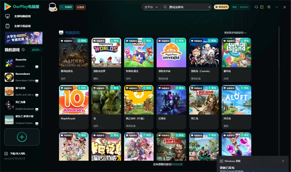Click PC badge icon beside Resonite
This screenshot has height=172, width=291.
tap(37, 67)
